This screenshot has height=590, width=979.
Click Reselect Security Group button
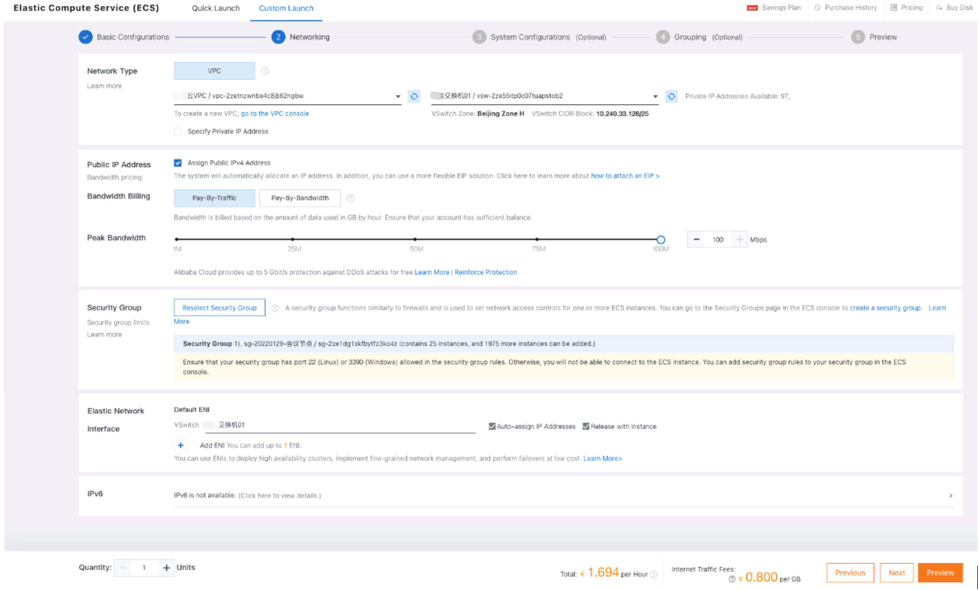(219, 308)
